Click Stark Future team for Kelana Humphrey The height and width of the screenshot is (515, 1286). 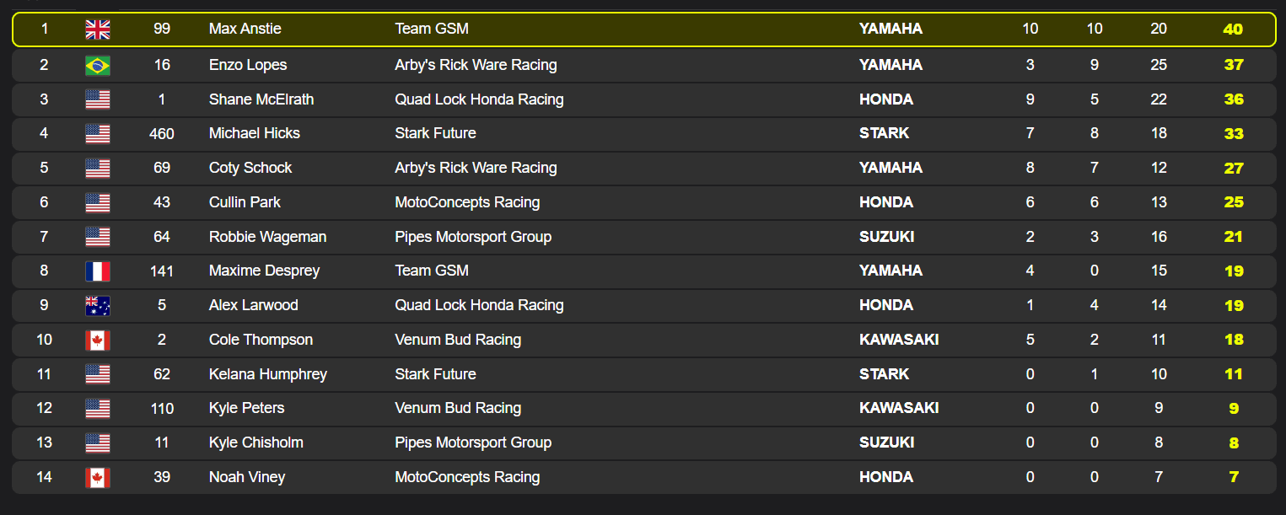click(435, 374)
